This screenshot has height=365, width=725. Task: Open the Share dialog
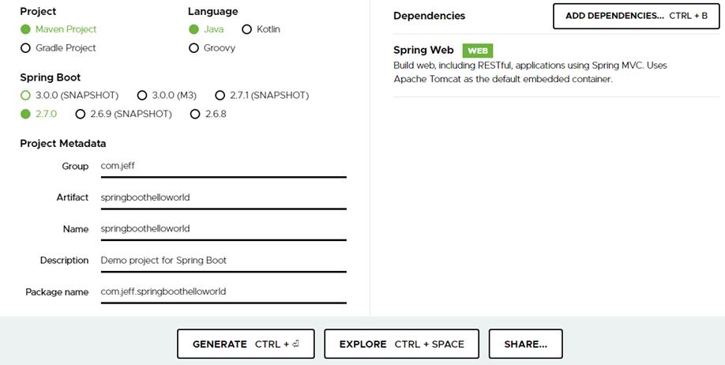point(525,344)
